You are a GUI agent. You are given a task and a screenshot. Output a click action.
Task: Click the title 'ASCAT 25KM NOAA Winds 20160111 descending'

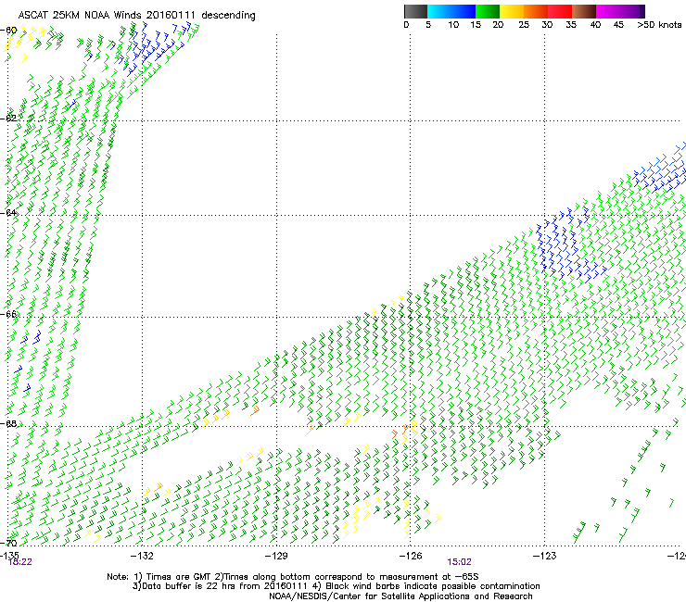tap(137, 16)
